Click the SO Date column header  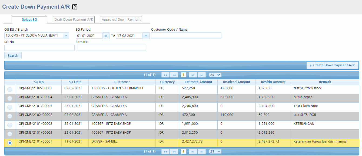click(75, 82)
